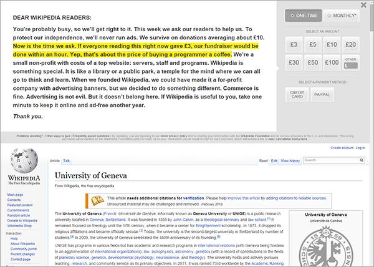Viewport: 374px width, 267px height.
Task: Open Featured content sidebar link
Action: pos(20,205)
